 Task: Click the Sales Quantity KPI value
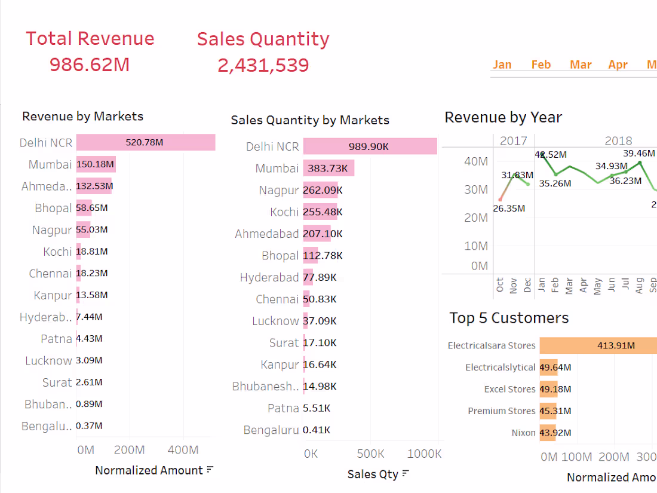tap(263, 65)
